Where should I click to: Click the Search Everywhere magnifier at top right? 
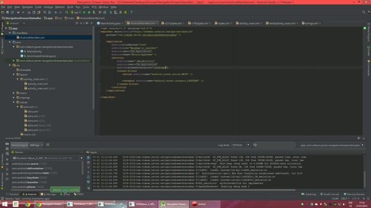tap(363, 12)
